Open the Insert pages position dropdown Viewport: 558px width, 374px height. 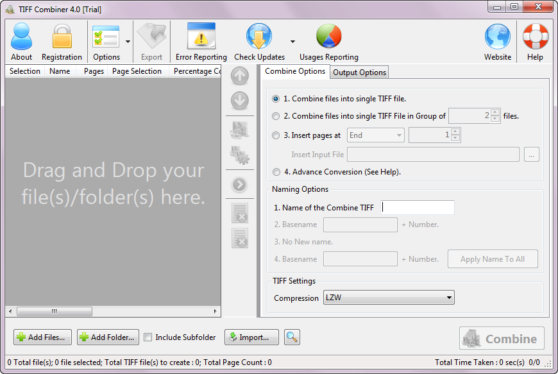(x=375, y=135)
